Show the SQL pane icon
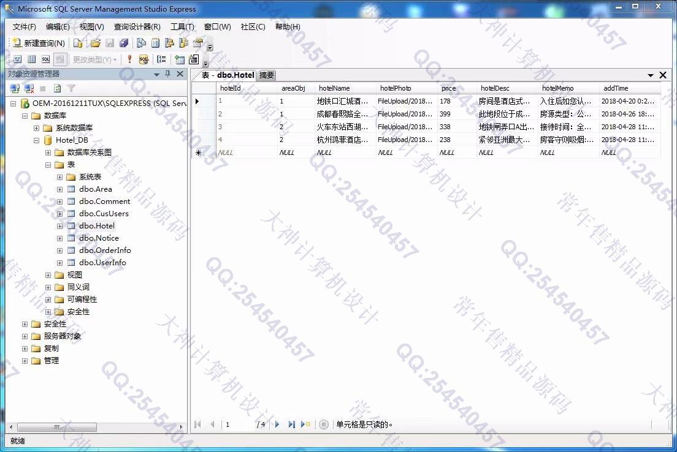This screenshot has width=677, height=452. (x=46, y=59)
